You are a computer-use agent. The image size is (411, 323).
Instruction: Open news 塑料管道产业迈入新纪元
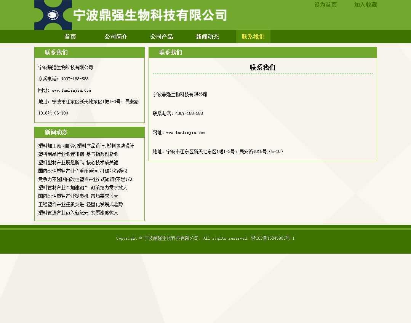78,213
